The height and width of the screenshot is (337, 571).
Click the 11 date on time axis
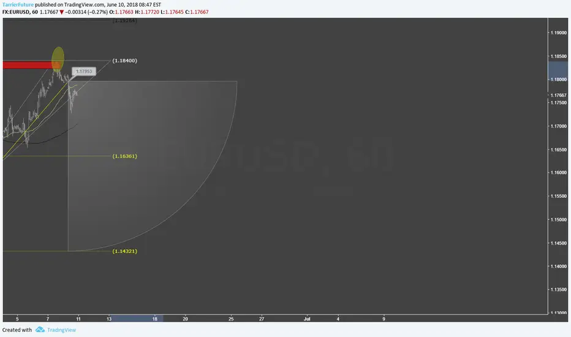tap(78, 319)
